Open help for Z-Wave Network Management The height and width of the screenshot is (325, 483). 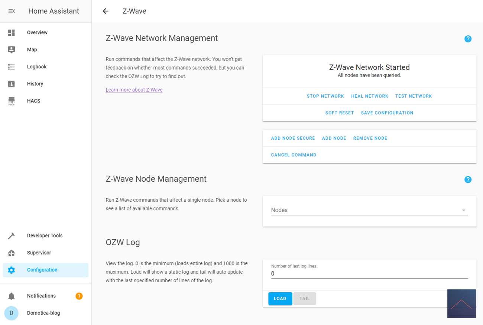(x=468, y=39)
